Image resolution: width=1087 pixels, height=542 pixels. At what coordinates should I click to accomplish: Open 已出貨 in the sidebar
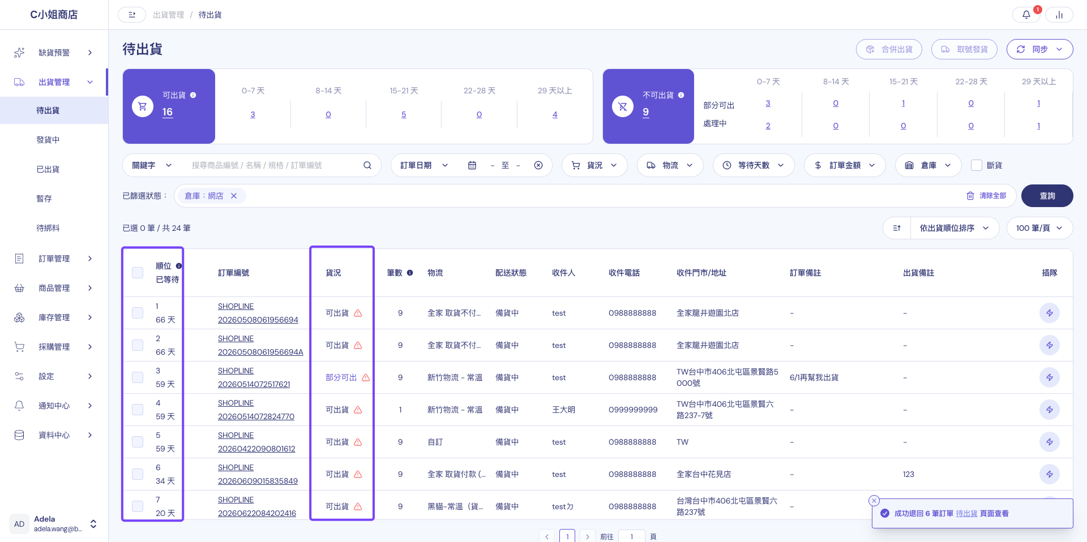[x=48, y=169]
